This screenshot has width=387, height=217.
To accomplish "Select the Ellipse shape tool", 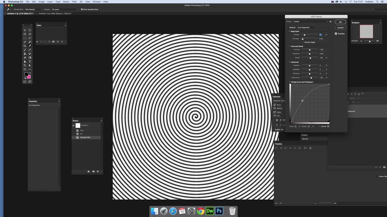I will tap(25, 69).
